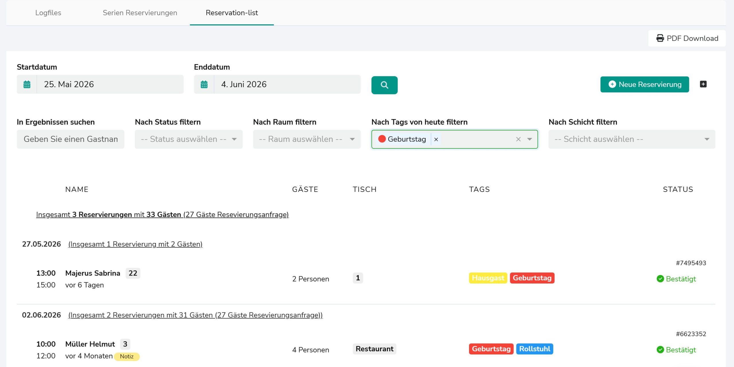
Task: Click the GÄSTE column header
Action: [305, 189]
